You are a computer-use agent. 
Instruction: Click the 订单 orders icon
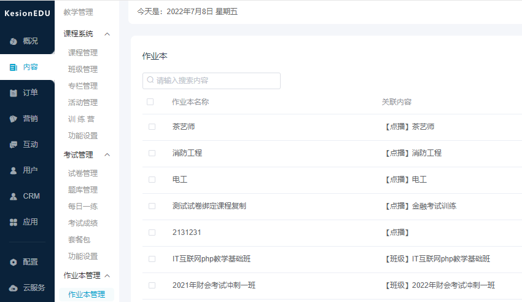pyautogui.click(x=14, y=93)
